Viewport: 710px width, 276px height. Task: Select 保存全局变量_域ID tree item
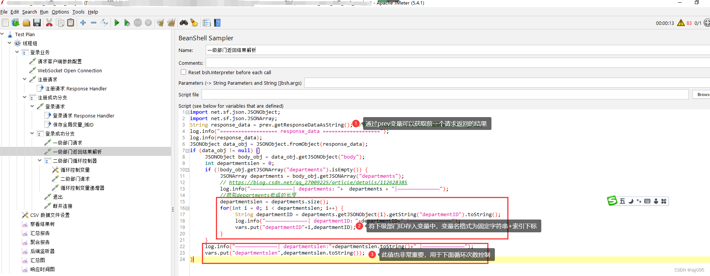coord(73,125)
